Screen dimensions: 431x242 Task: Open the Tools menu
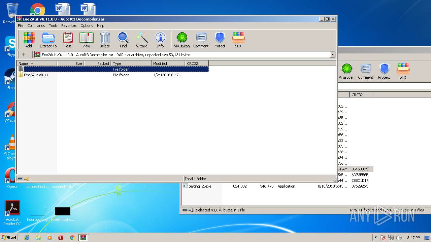pyautogui.click(x=53, y=26)
